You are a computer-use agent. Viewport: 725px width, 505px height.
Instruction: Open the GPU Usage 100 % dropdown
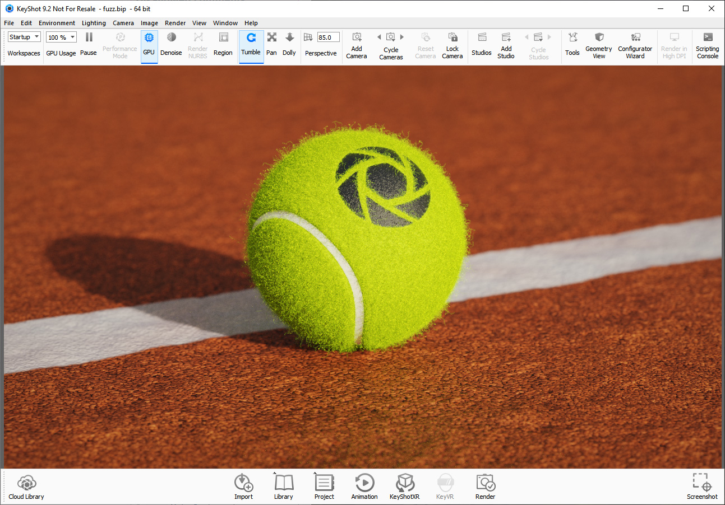click(61, 38)
